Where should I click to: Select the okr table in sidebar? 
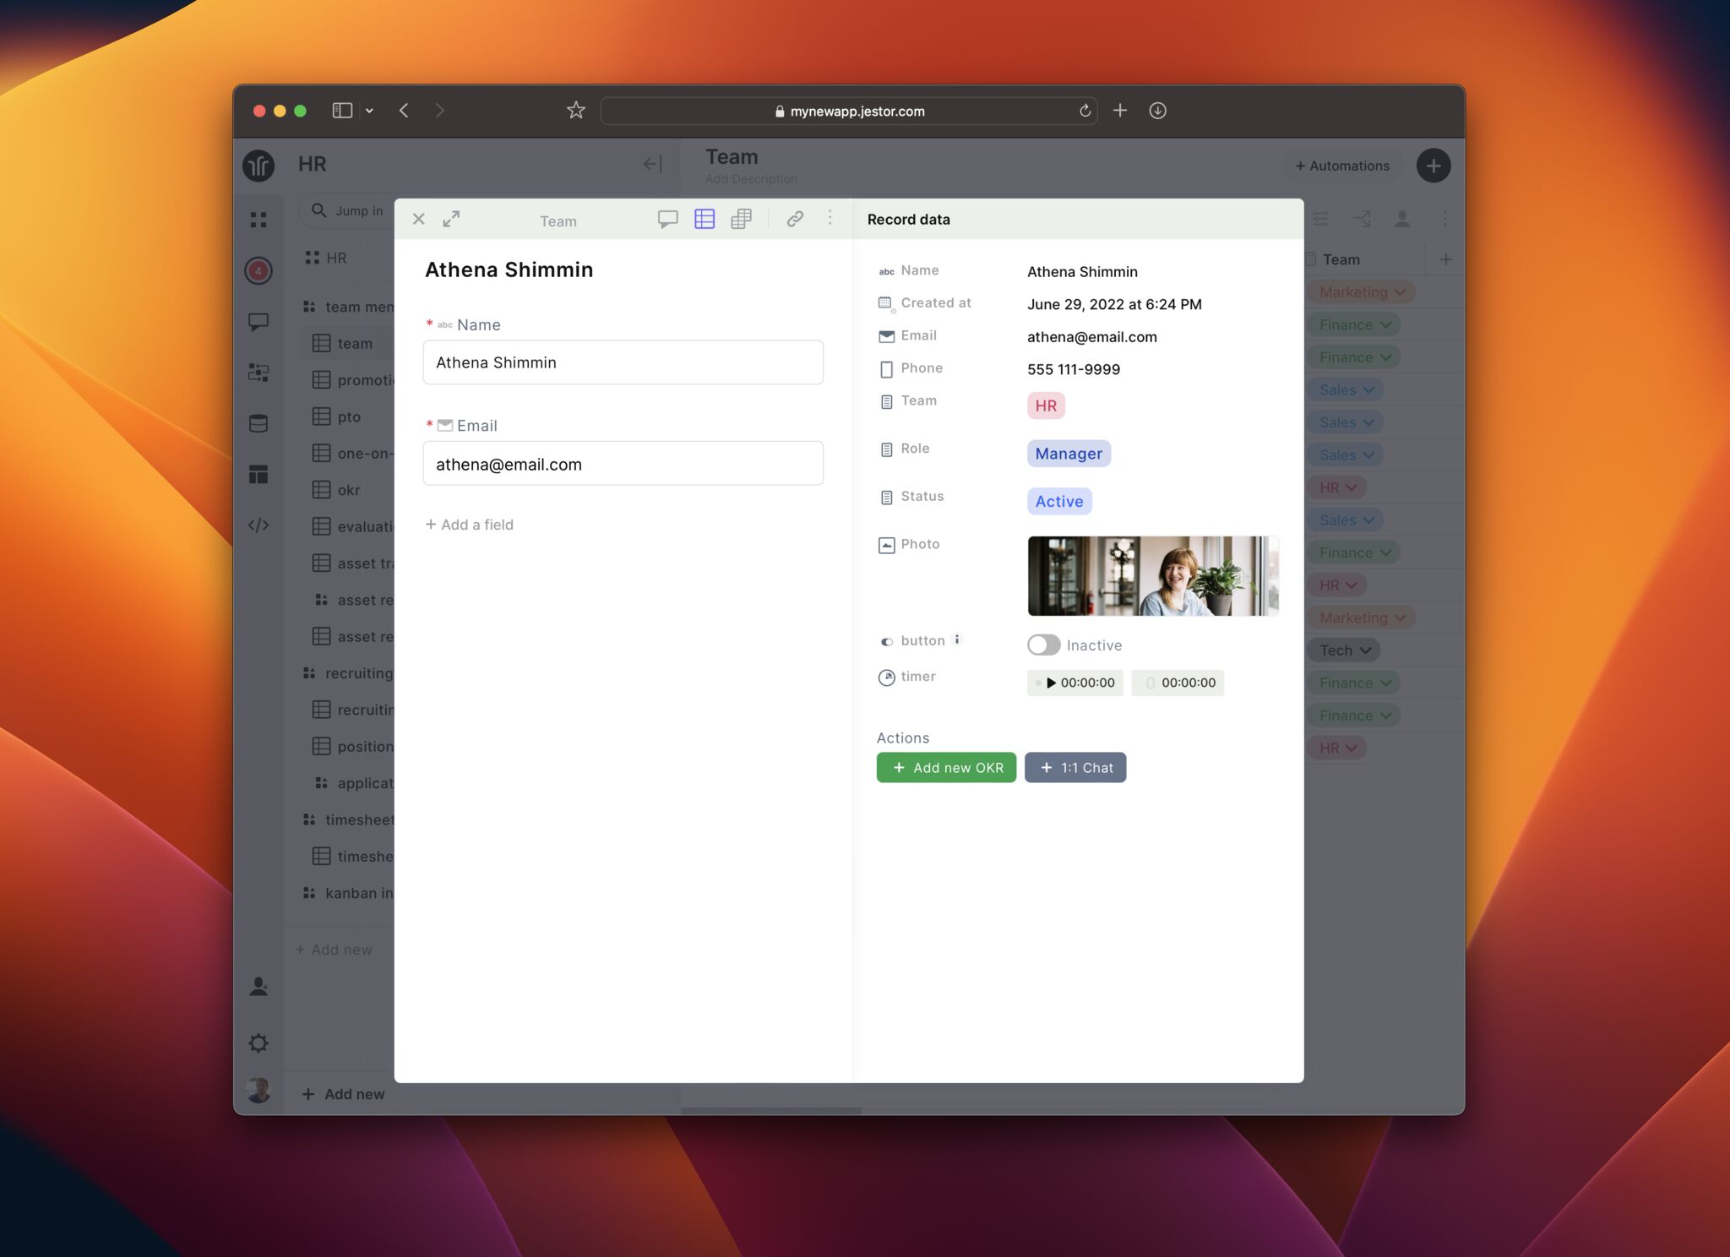348,490
